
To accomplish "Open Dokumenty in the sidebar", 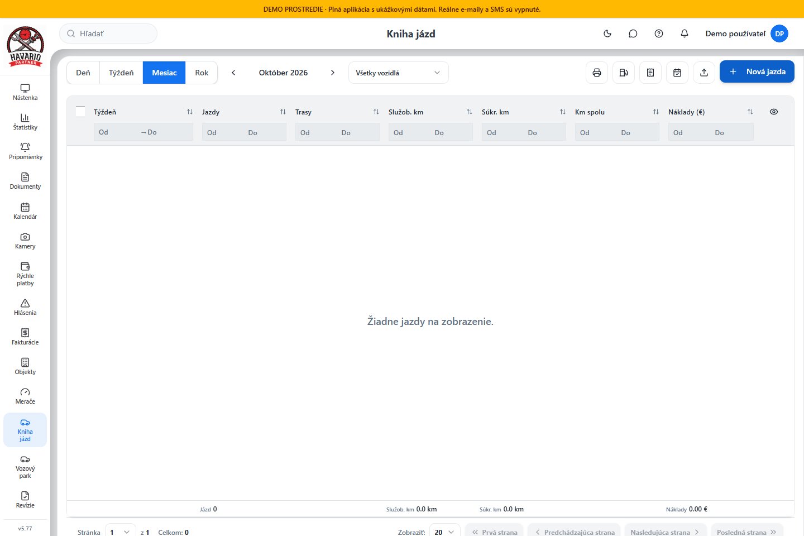I will pyautogui.click(x=25, y=181).
